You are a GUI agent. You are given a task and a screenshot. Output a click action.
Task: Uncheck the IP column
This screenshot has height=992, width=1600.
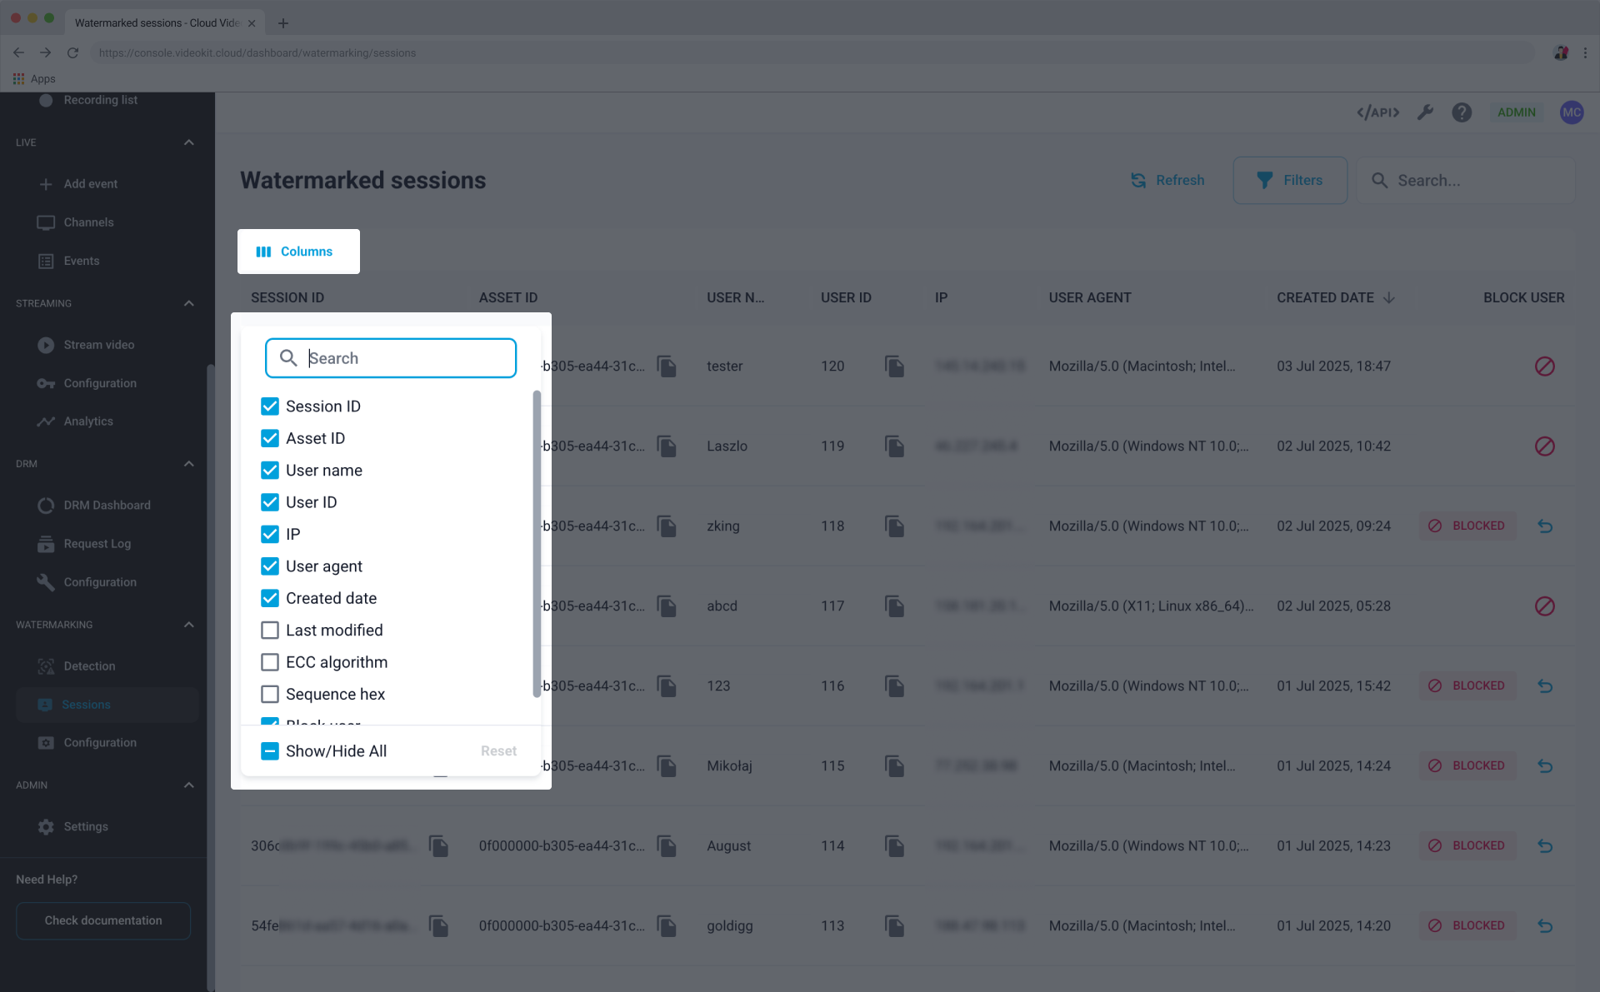tap(270, 535)
